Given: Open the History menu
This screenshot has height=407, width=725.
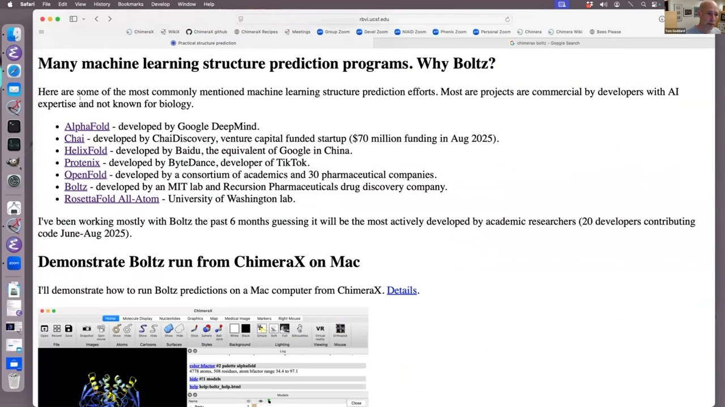Looking at the screenshot, I should point(102,5).
